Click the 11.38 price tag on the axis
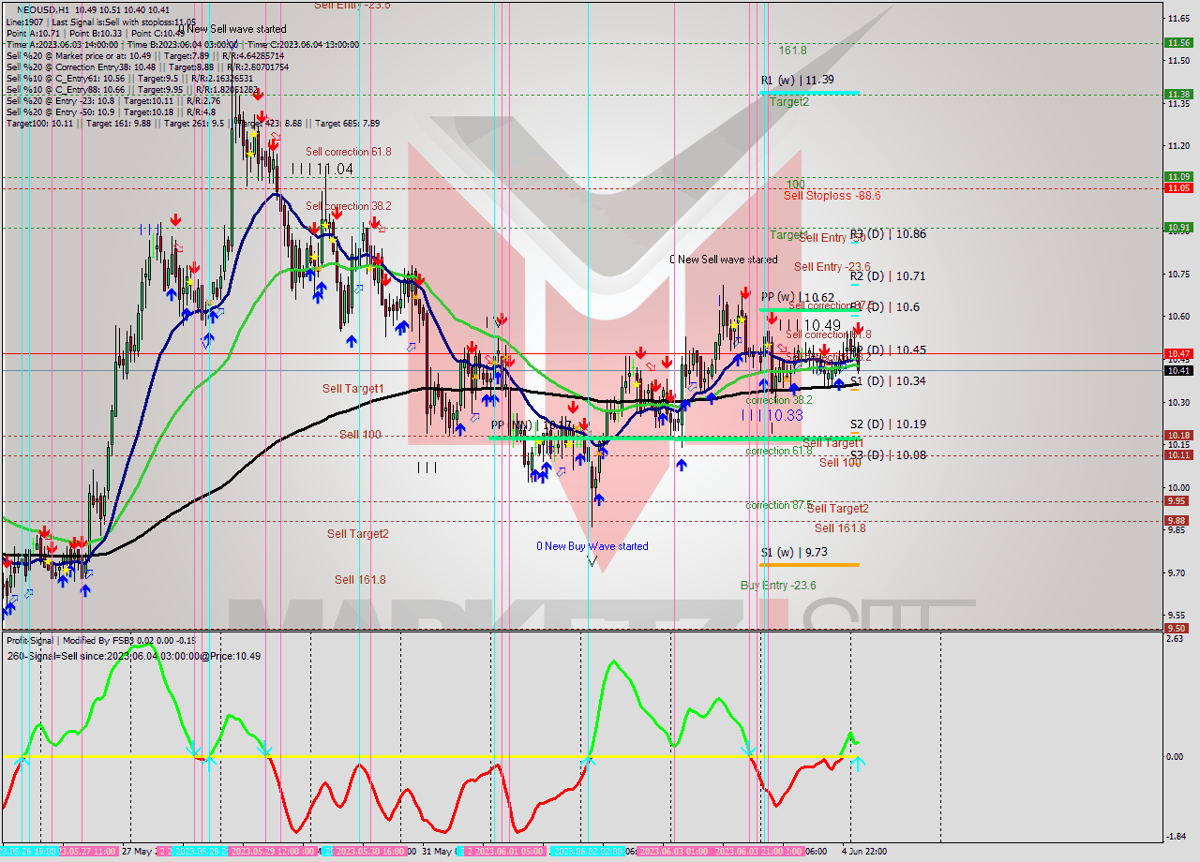The height and width of the screenshot is (862, 1200). point(1178,94)
